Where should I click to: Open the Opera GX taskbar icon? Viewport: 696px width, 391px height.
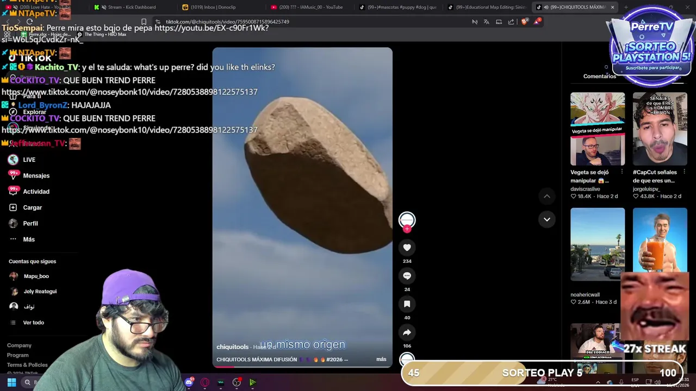point(205,382)
